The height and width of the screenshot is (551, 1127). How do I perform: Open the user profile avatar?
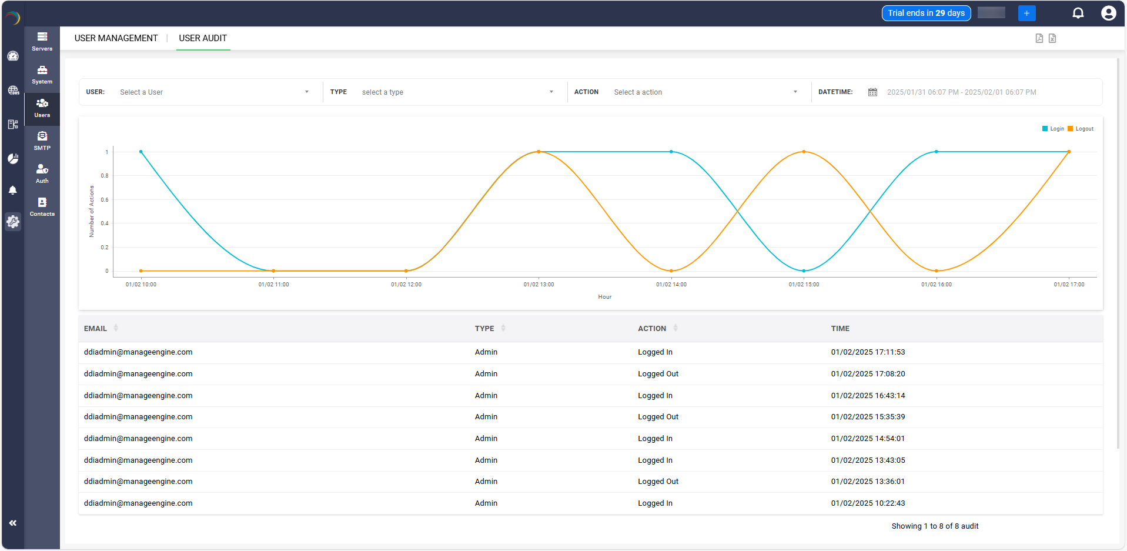tap(1108, 13)
